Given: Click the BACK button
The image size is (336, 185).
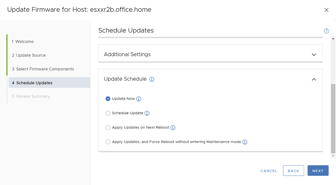Looking at the screenshot, I should [x=293, y=171].
